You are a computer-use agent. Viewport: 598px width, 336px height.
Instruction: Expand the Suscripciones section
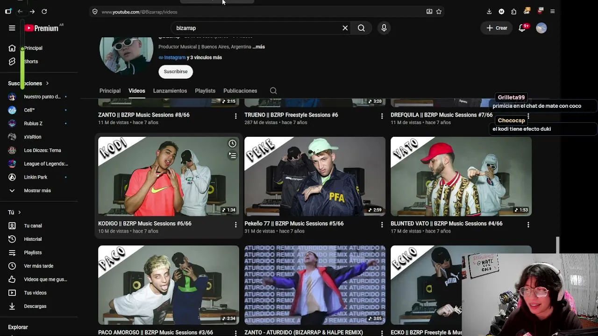pos(28,83)
